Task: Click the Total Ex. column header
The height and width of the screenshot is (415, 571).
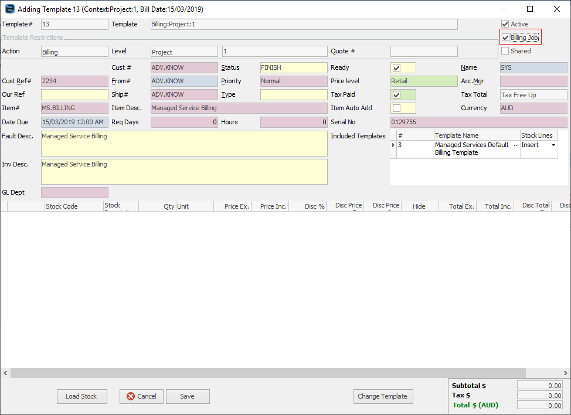Action: (461, 206)
